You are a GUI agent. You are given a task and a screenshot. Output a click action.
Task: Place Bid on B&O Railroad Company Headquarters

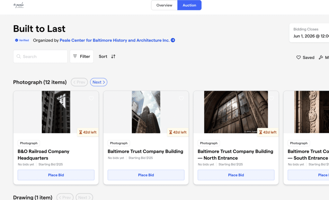(x=56, y=175)
